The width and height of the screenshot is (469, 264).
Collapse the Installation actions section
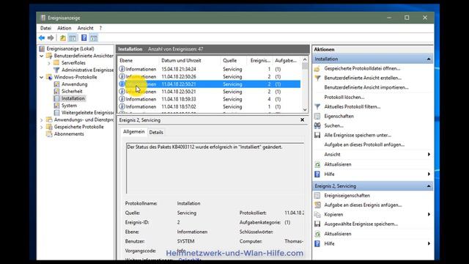coord(428,59)
